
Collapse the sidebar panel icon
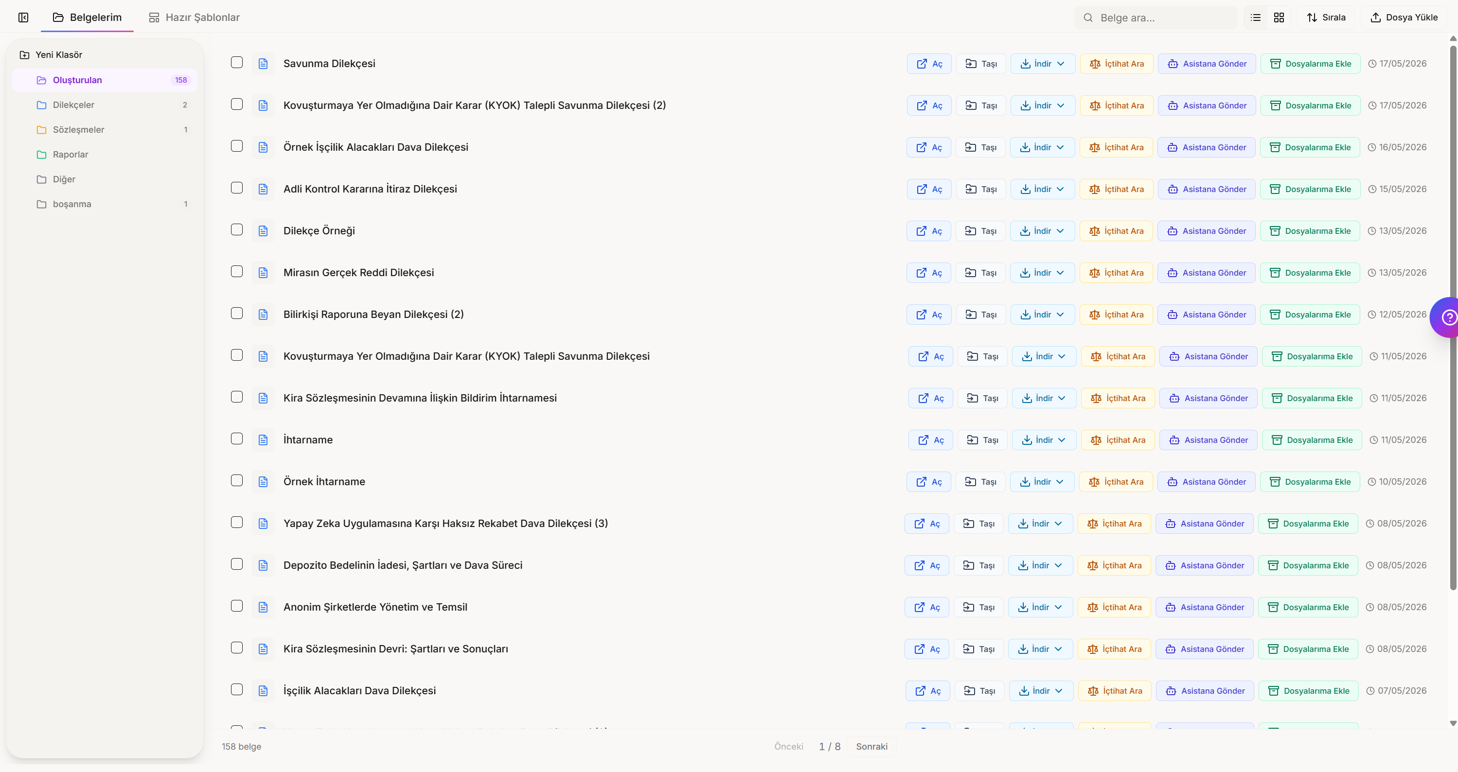pyautogui.click(x=23, y=18)
